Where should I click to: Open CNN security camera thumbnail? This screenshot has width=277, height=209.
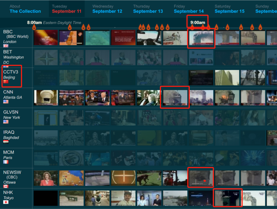pyautogui.click(x=46, y=98)
